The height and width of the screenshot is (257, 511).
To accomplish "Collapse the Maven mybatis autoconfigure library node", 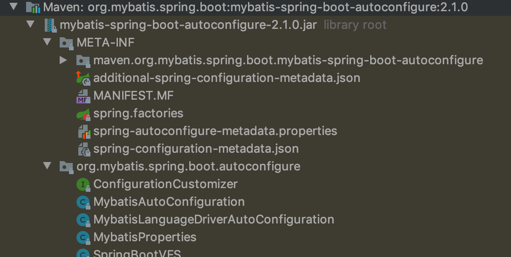I will 14,7.
